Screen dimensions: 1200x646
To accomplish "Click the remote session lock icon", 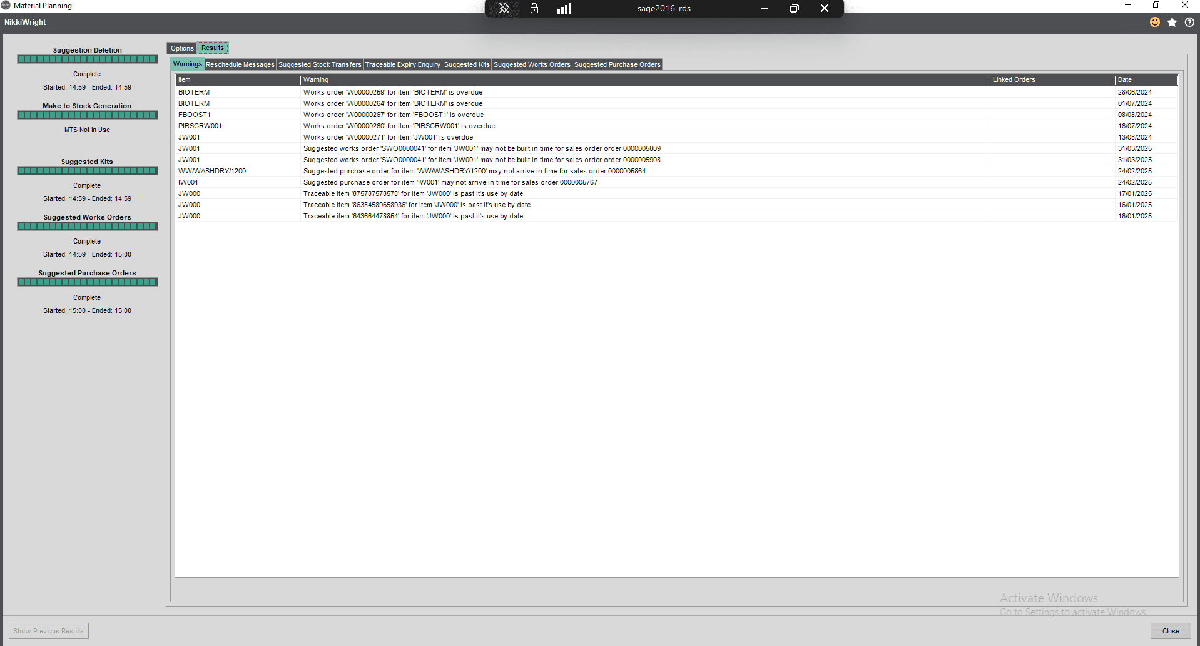I will tap(534, 8).
